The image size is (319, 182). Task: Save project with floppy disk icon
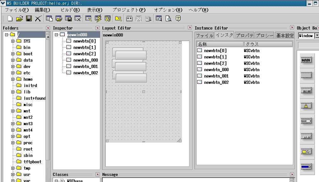pos(29,18)
